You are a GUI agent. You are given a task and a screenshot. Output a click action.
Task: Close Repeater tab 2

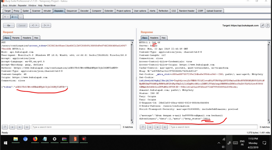[15, 17]
